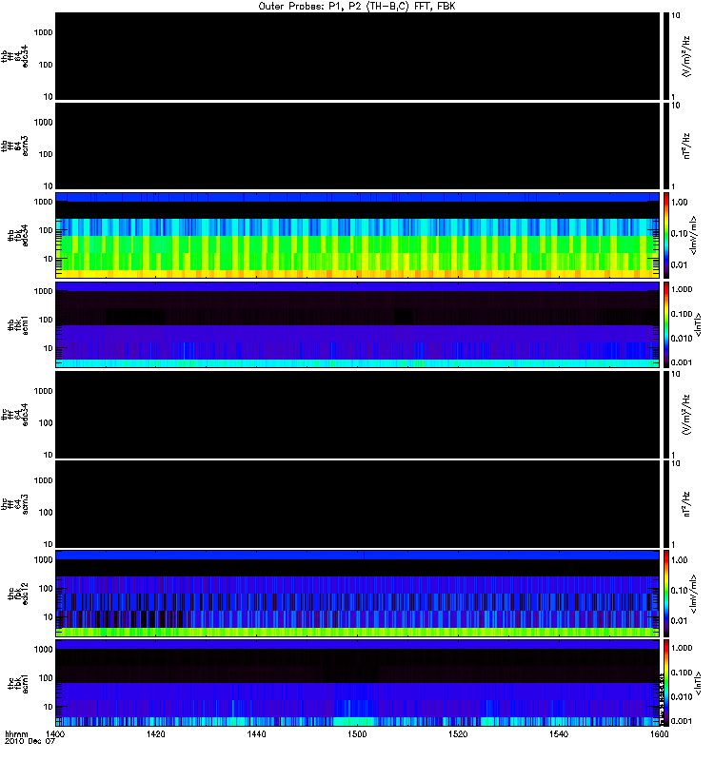The image size is (714, 761).
Task: Click the 'thc fbk edc12' axis label
Action: click(18, 594)
